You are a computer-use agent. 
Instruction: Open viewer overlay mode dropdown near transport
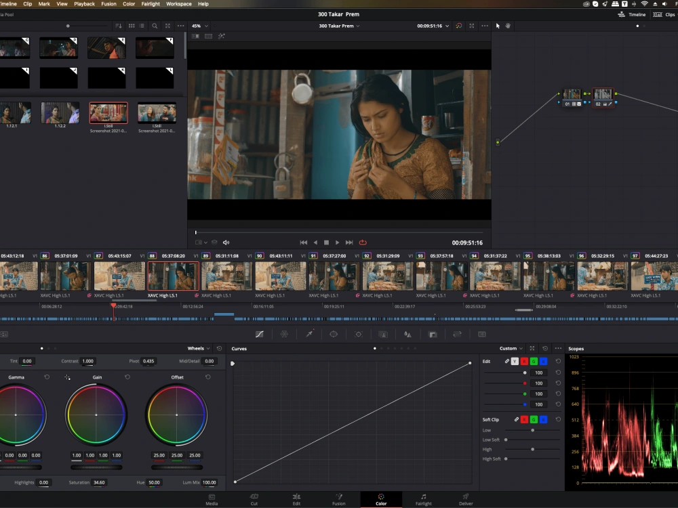(x=201, y=242)
